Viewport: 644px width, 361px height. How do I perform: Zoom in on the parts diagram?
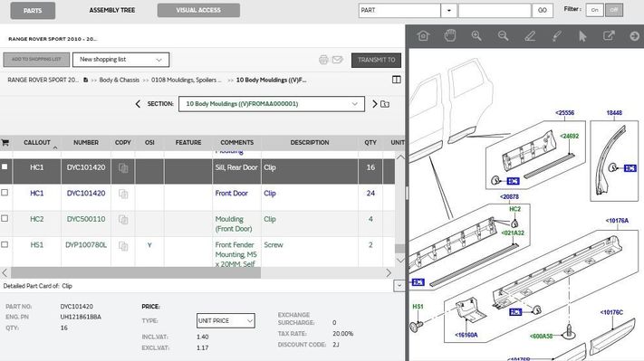coord(476,36)
